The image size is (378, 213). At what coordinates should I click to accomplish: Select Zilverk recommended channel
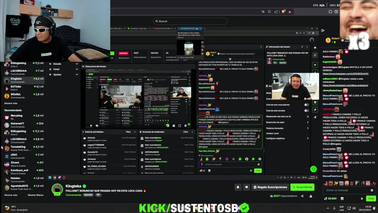(24, 164)
